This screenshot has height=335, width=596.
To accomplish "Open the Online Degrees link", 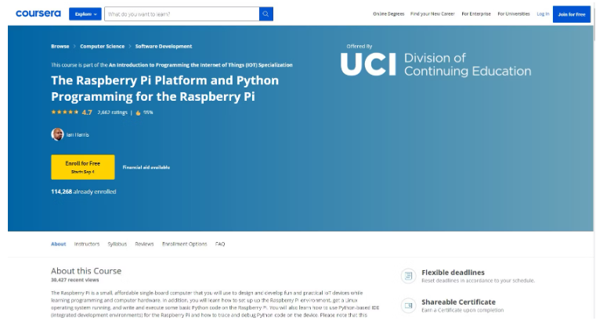I will coord(388,13).
